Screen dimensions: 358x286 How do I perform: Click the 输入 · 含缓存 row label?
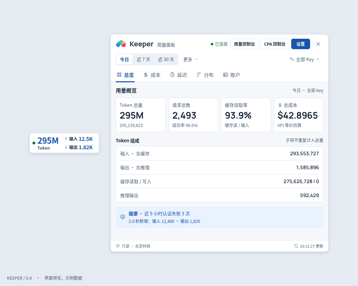[135, 154]
